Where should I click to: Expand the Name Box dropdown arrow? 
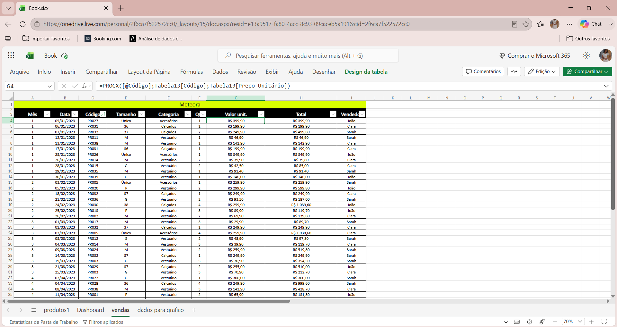pos(49,86)
